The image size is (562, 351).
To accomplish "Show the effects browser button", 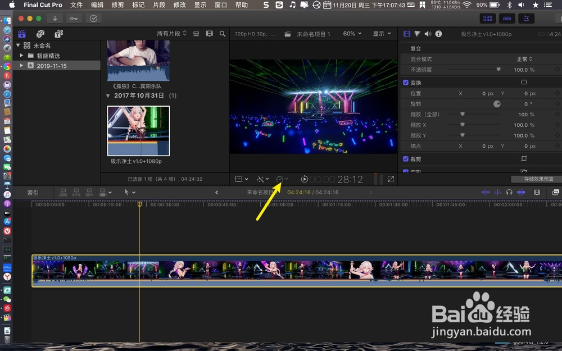I will (556, 192).
